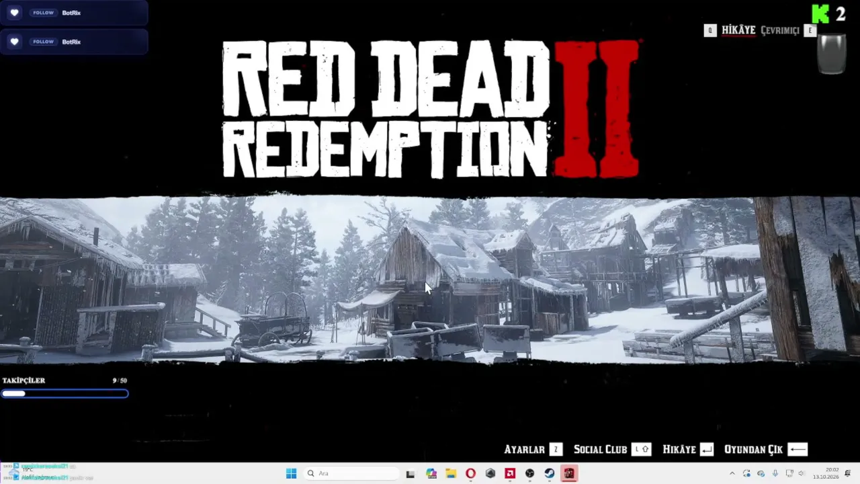Click the key icon beside Social Club
The height and width of the screenshot is (484, 860).
click(641, 450)
